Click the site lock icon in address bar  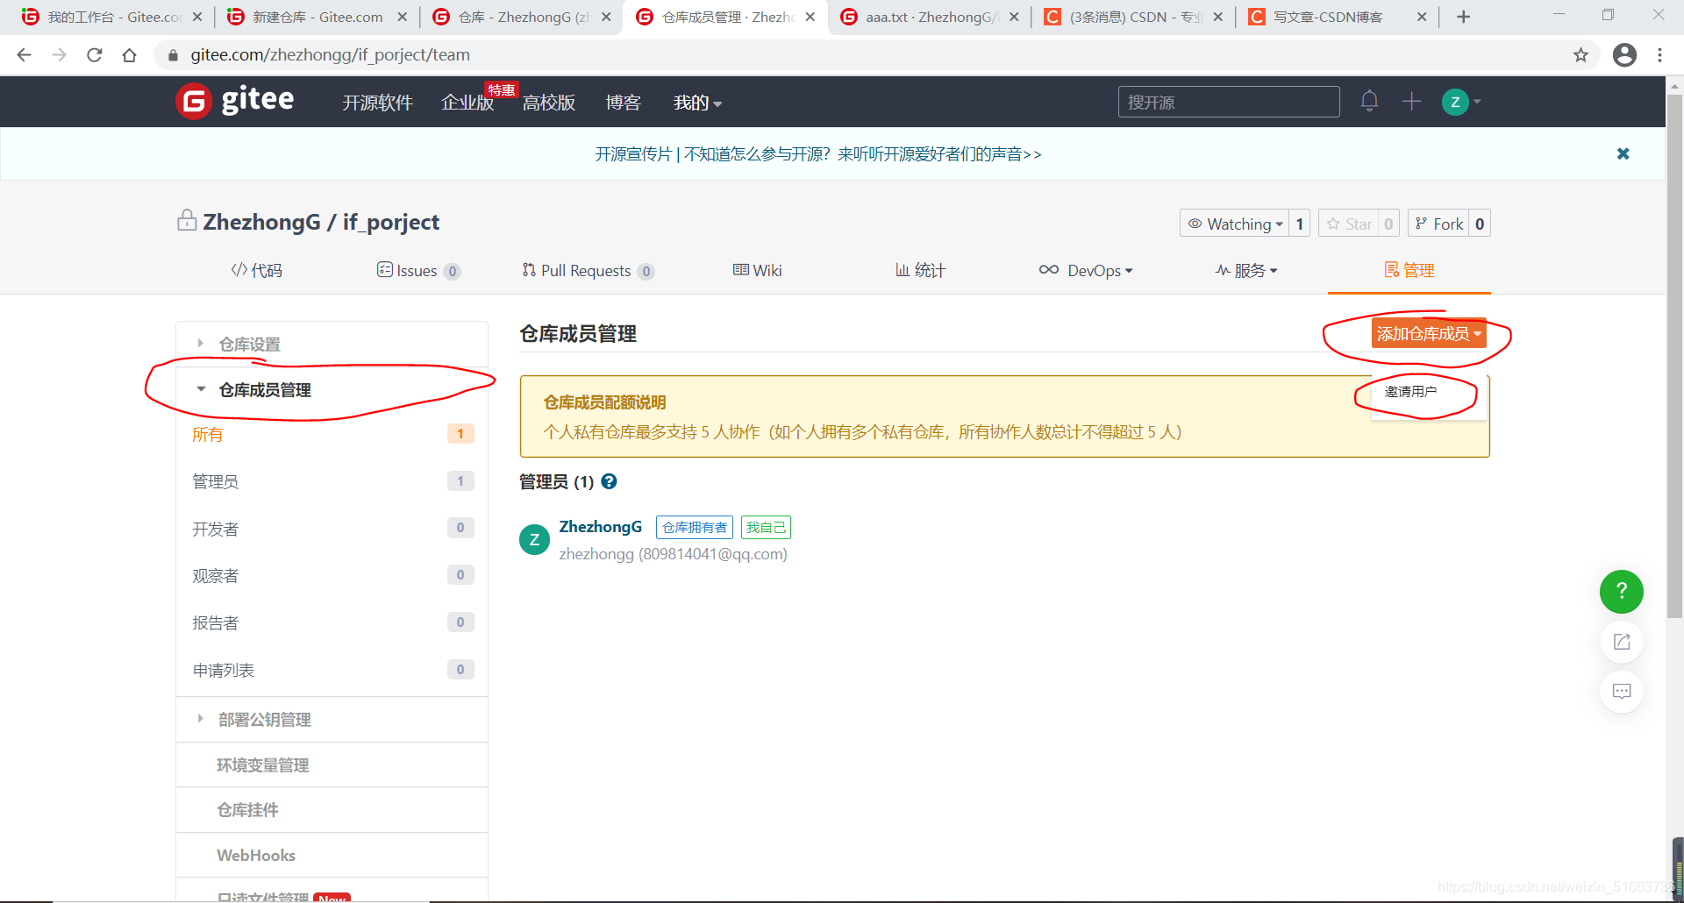click(x=173, y=55)
